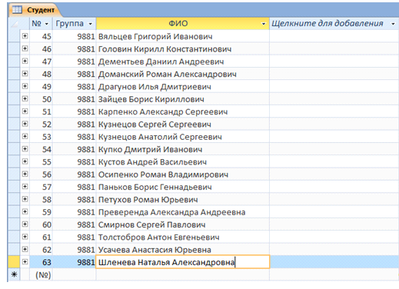Click the № cell with value 50

[x=42, y=99]
